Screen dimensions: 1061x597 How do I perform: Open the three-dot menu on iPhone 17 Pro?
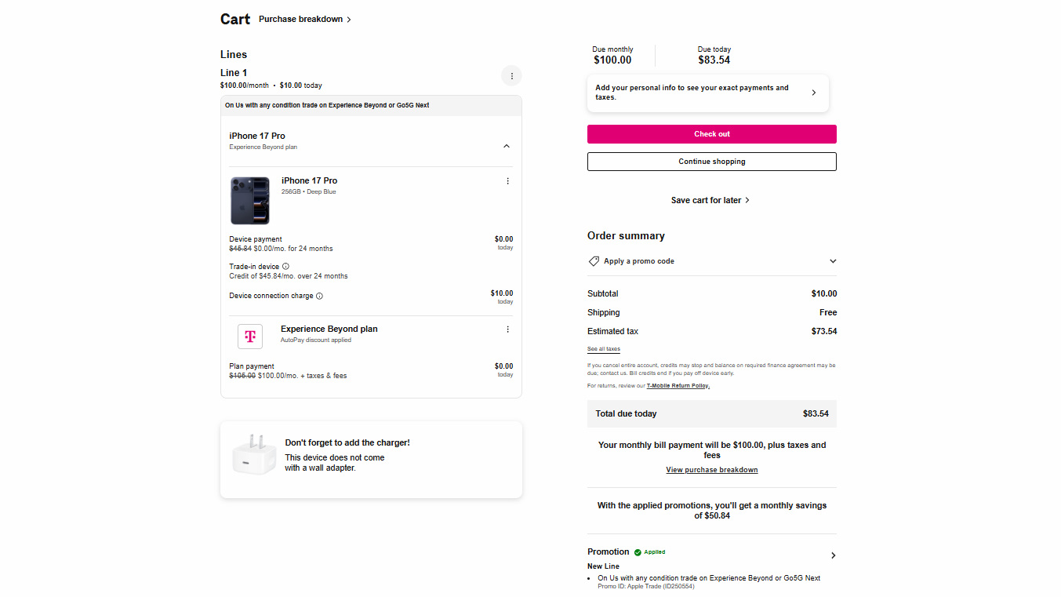[507, 180]
